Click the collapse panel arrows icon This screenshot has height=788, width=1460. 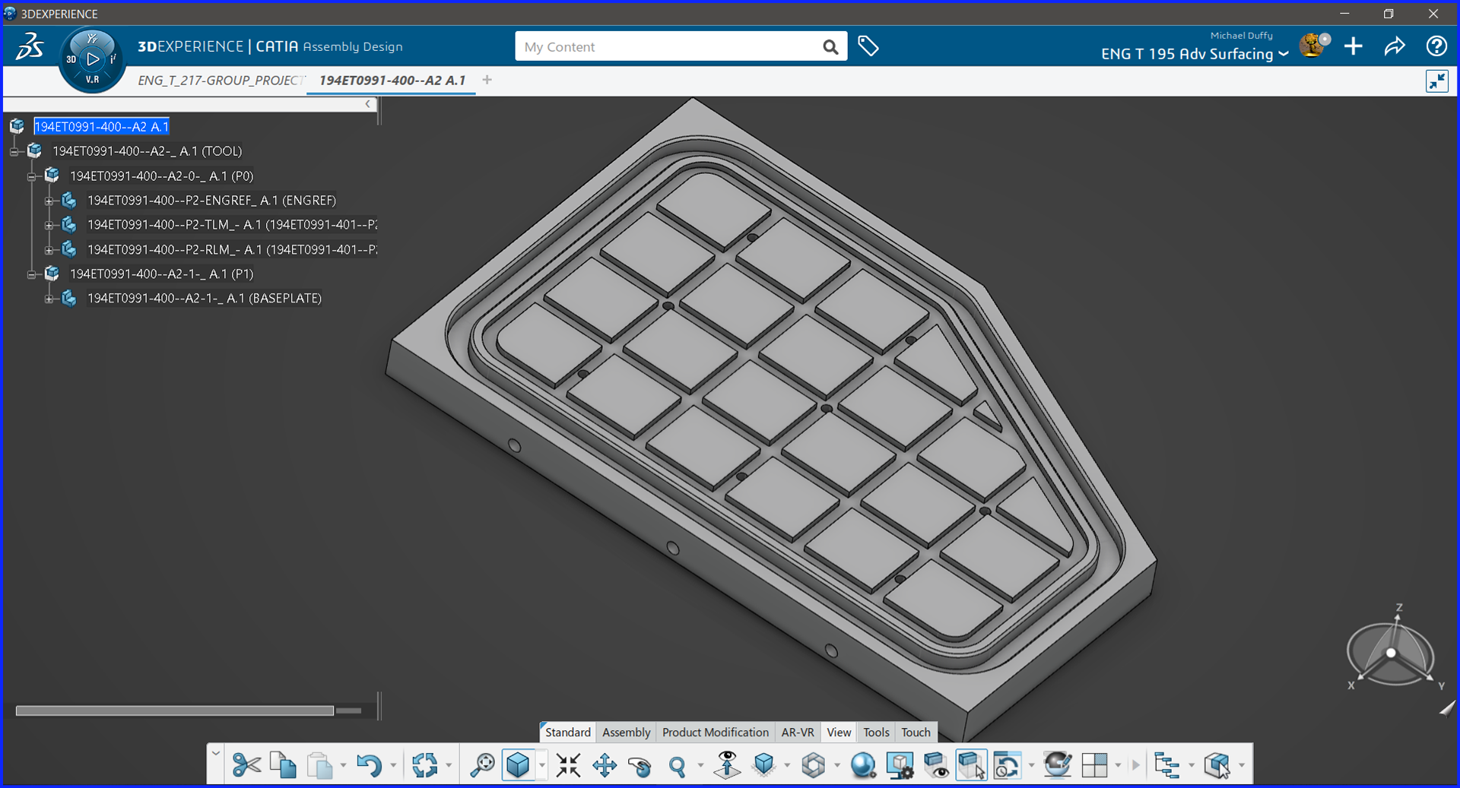(1437, 81)
